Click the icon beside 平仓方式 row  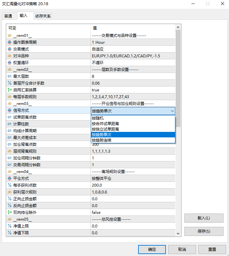coord(9,179)
